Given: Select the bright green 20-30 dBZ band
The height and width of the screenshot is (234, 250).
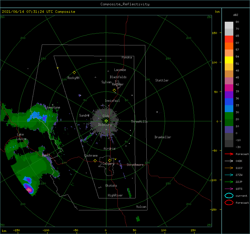Looking at the screenshot, I should (x=229, y=116).
